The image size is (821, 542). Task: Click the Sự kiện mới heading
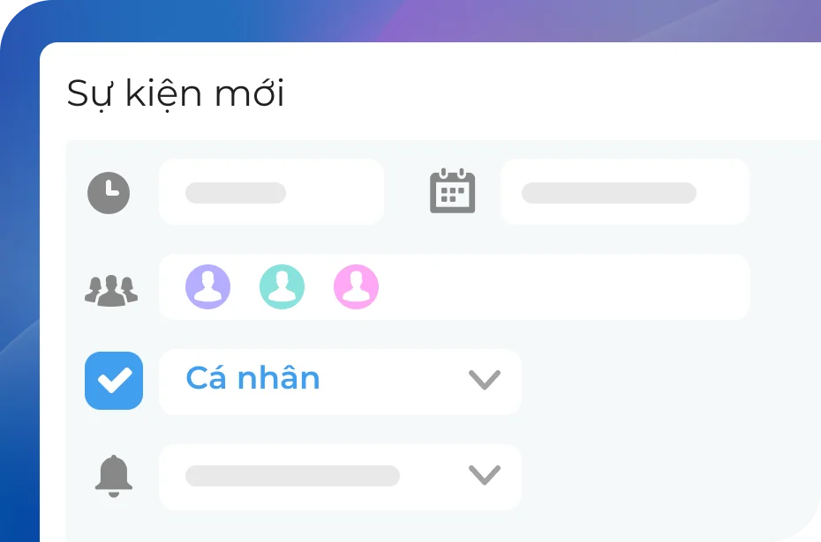tap(176, 93)
